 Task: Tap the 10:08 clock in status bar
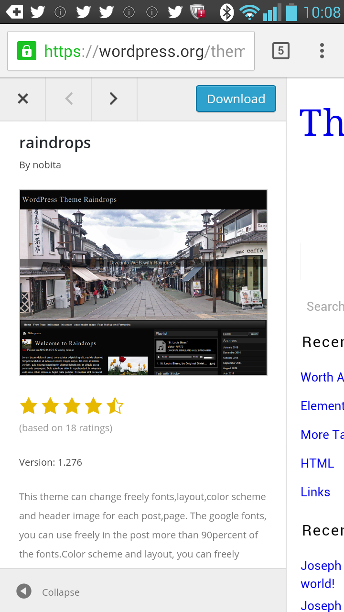(322, 12)
